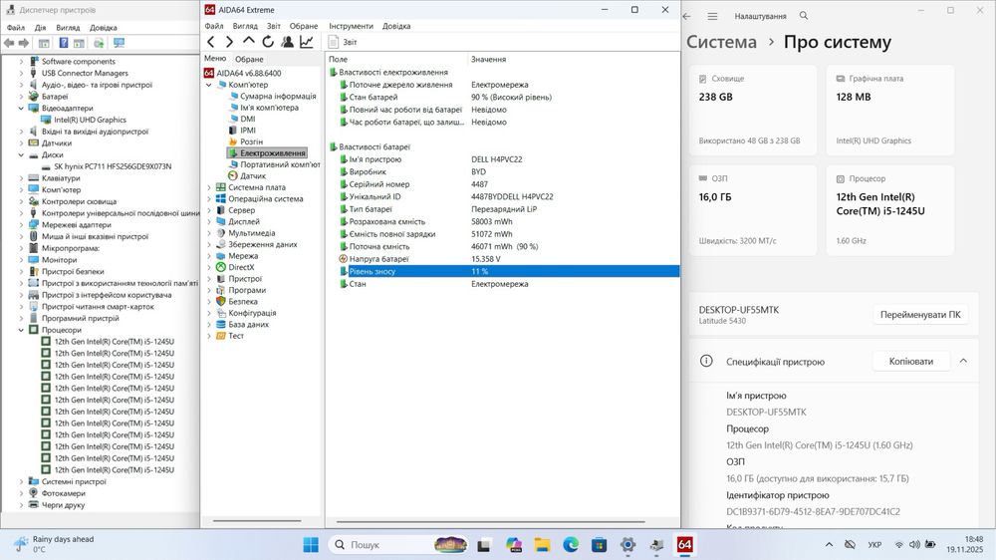
Task: Click AIDA64 Forward navigation arrow
Action: click(229, 42)
